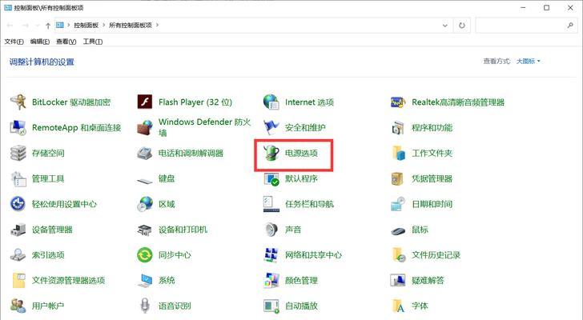This screenshot has width=583, height=320.
Task: Open the 电源选项 text link
Action: pyautogui.click(x=301, y=153)
